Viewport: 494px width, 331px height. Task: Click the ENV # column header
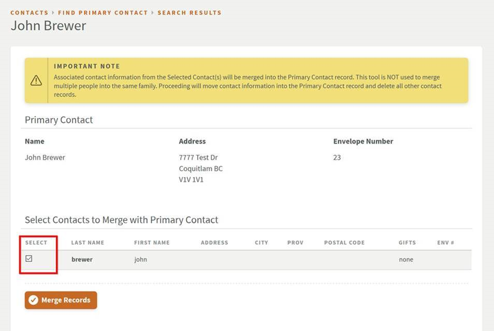click(x=445, y=242)
